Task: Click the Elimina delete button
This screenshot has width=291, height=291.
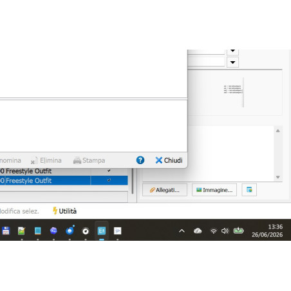Action: [x=46, y=160]
